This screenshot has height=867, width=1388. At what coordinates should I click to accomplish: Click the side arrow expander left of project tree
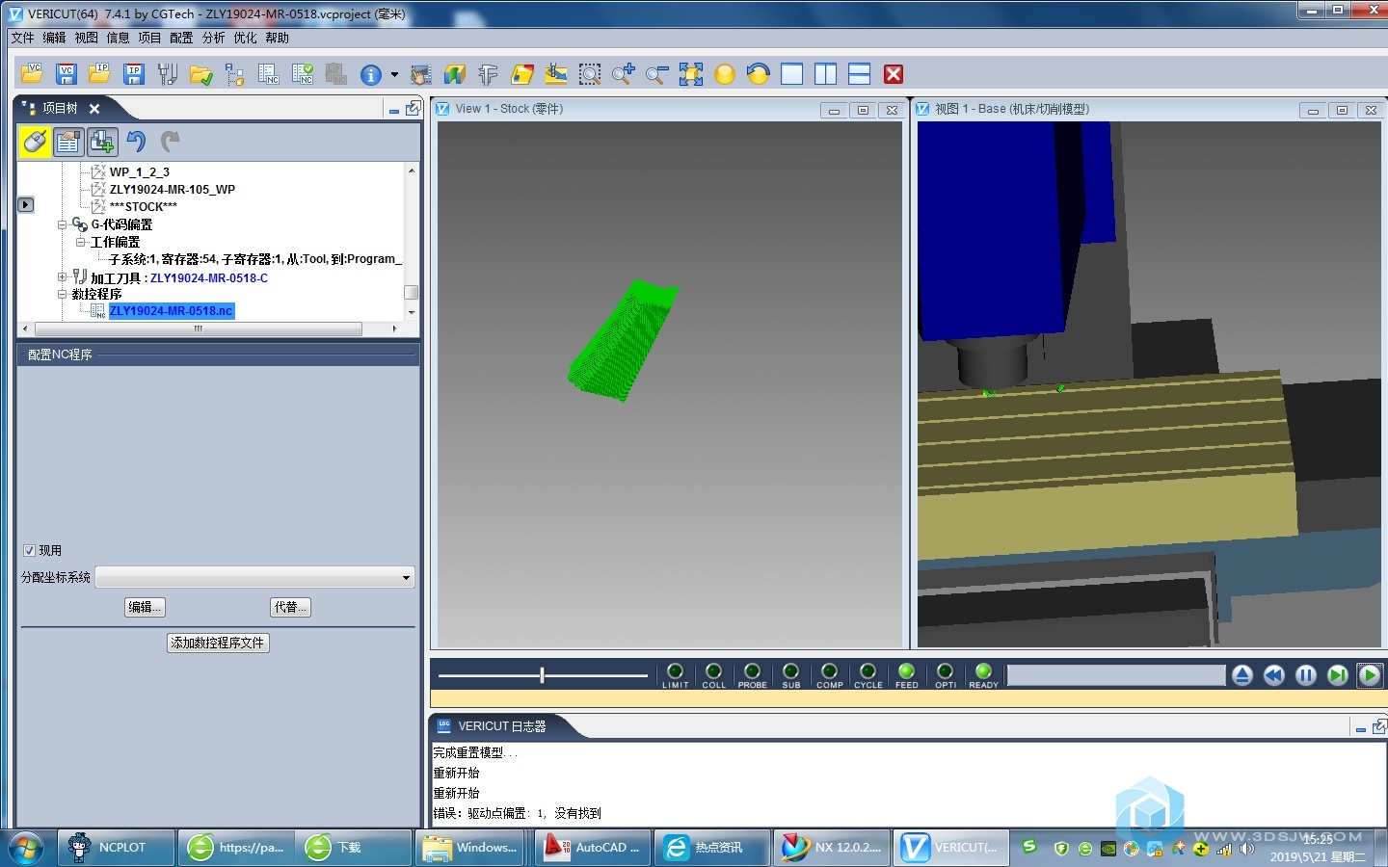26,204
